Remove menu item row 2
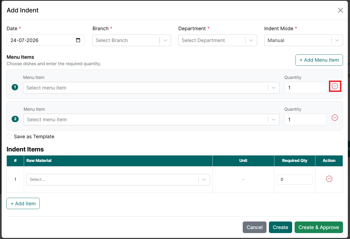Image resolution: width=350 pixels, height=239 pixels. coord(335,118)
